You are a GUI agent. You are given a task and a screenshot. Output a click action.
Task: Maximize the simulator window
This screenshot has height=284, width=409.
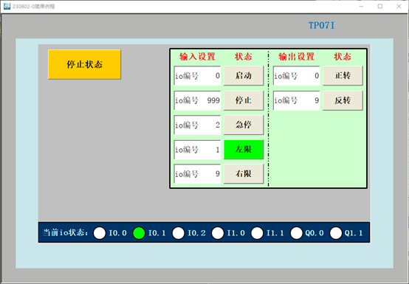[380, 6]
